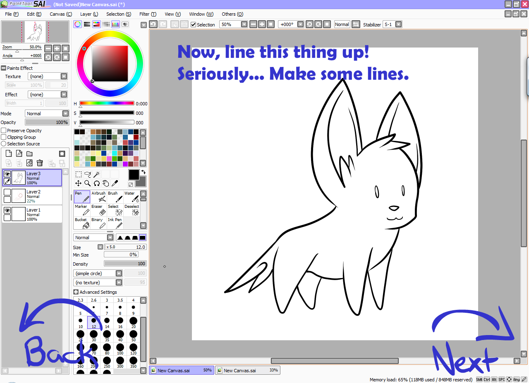The image size is (529, 383).
Task: Adjust the layer Opacity slider bar
Action: (x=47, y=122)
